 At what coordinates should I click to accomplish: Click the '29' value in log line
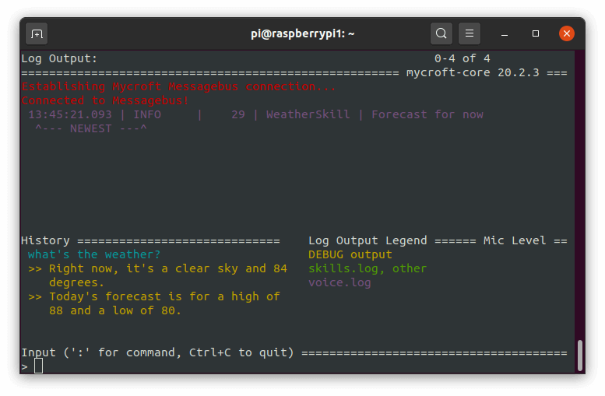click(x=238, y=114)
